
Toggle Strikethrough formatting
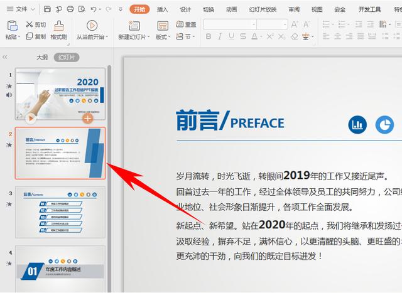click(243, 36)
